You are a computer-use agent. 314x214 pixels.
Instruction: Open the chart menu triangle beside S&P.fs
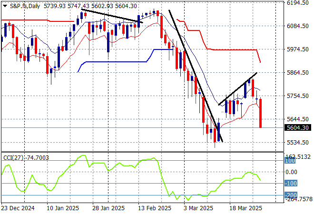[5, 6]
